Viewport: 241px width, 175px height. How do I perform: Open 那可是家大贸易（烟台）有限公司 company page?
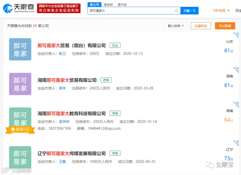pyautogui.click(x=72, y=46)
